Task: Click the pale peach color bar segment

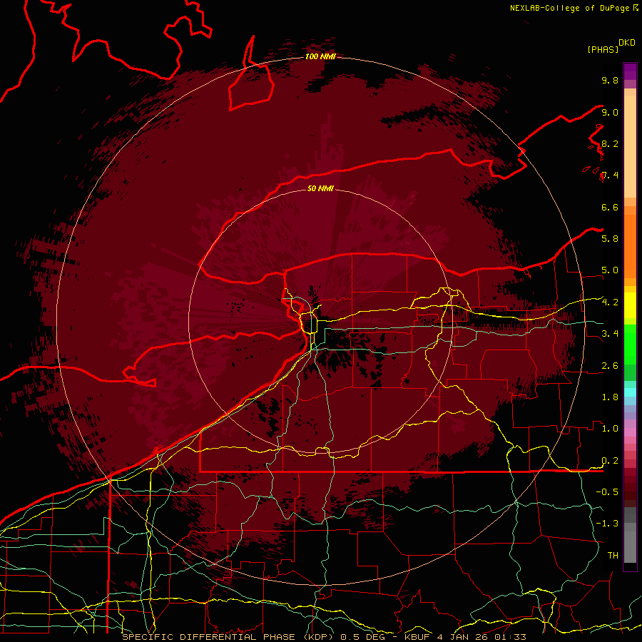Action: 630,146
